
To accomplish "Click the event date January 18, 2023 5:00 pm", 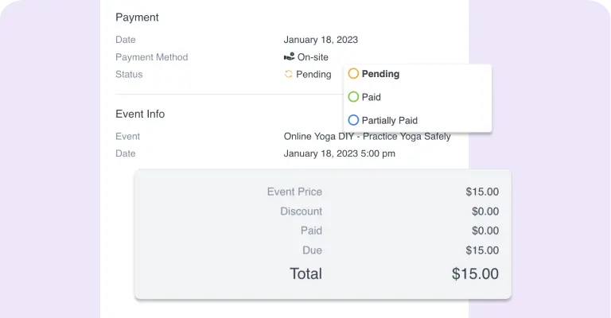I will point(340,153).
